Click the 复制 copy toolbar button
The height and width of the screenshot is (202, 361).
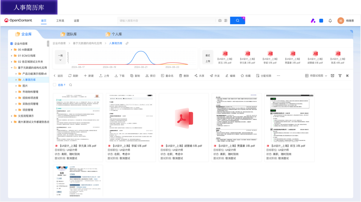click(x=135, y=76)
